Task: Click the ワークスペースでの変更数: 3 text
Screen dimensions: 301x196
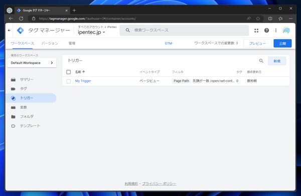Action: pos(216,43)
